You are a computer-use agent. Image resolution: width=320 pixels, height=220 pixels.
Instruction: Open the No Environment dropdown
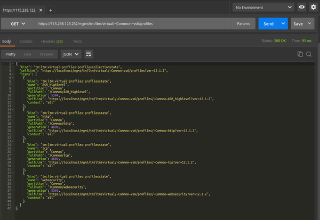(263, 7)
